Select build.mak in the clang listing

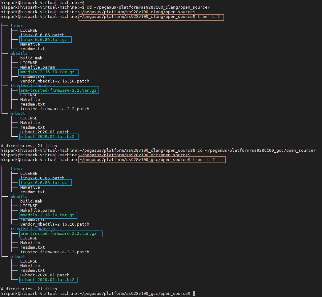point(31,58)
